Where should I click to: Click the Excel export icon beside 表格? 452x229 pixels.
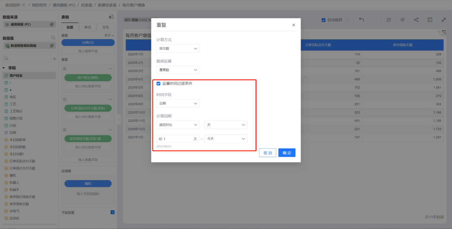111,17
